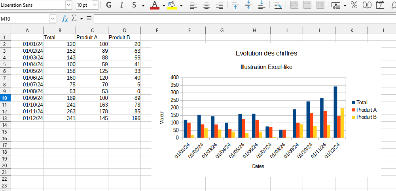Select the cell containing 'Total' header
Viewport: 396px width, 191px height.
60,37
